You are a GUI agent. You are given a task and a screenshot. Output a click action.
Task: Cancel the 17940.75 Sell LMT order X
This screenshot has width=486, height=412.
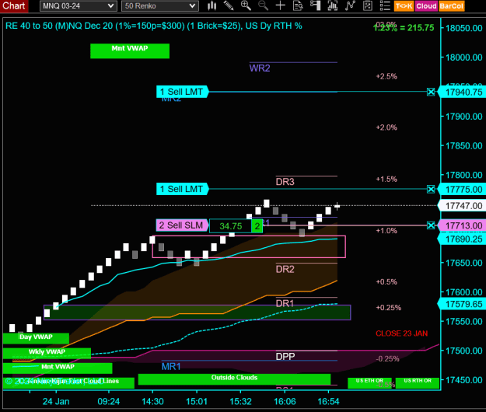pos(431,92)
